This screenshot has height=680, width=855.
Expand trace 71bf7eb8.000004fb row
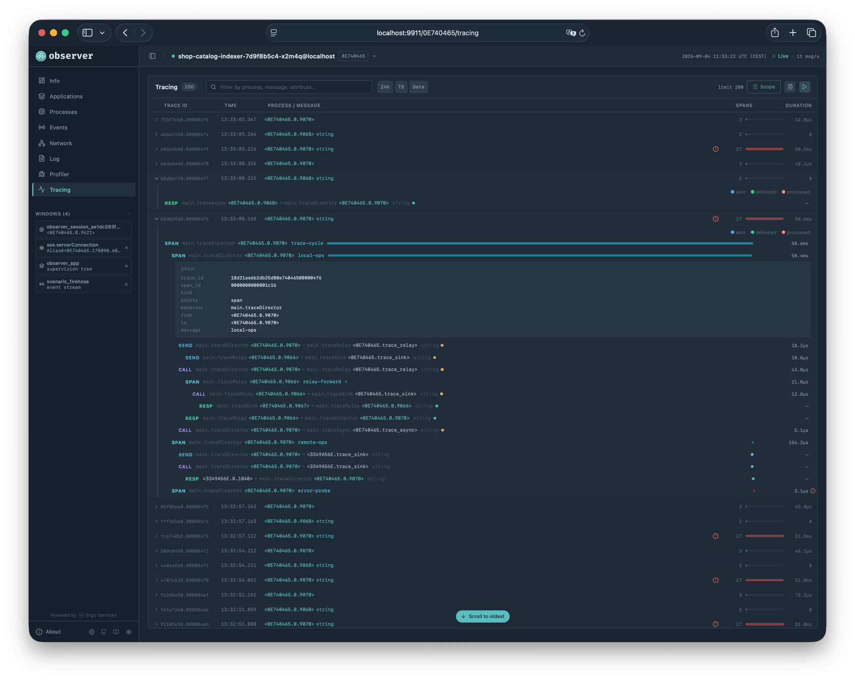pyautogui.click(x=156, y=120)
